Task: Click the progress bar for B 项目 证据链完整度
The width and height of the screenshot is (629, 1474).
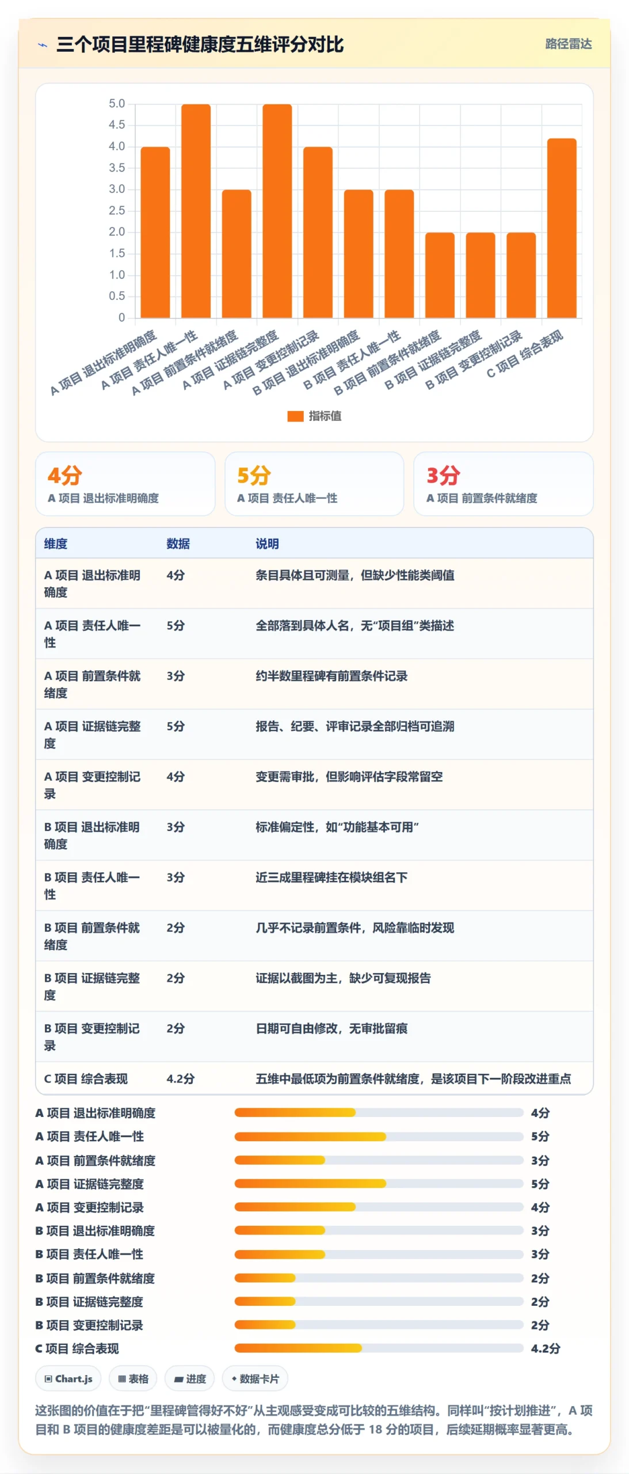Action: click(x=379, y=1301)
